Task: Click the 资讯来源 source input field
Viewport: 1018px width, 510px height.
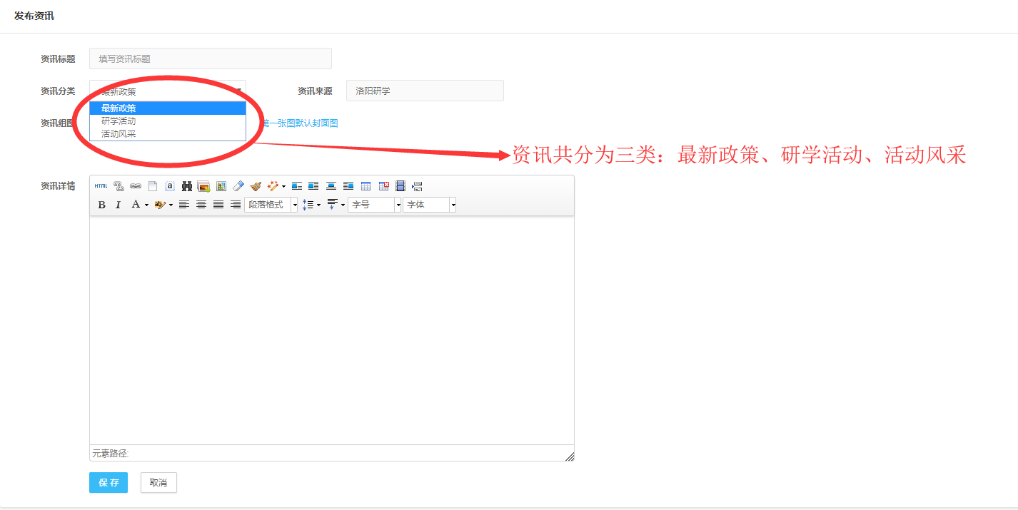Action: point(425,91)
